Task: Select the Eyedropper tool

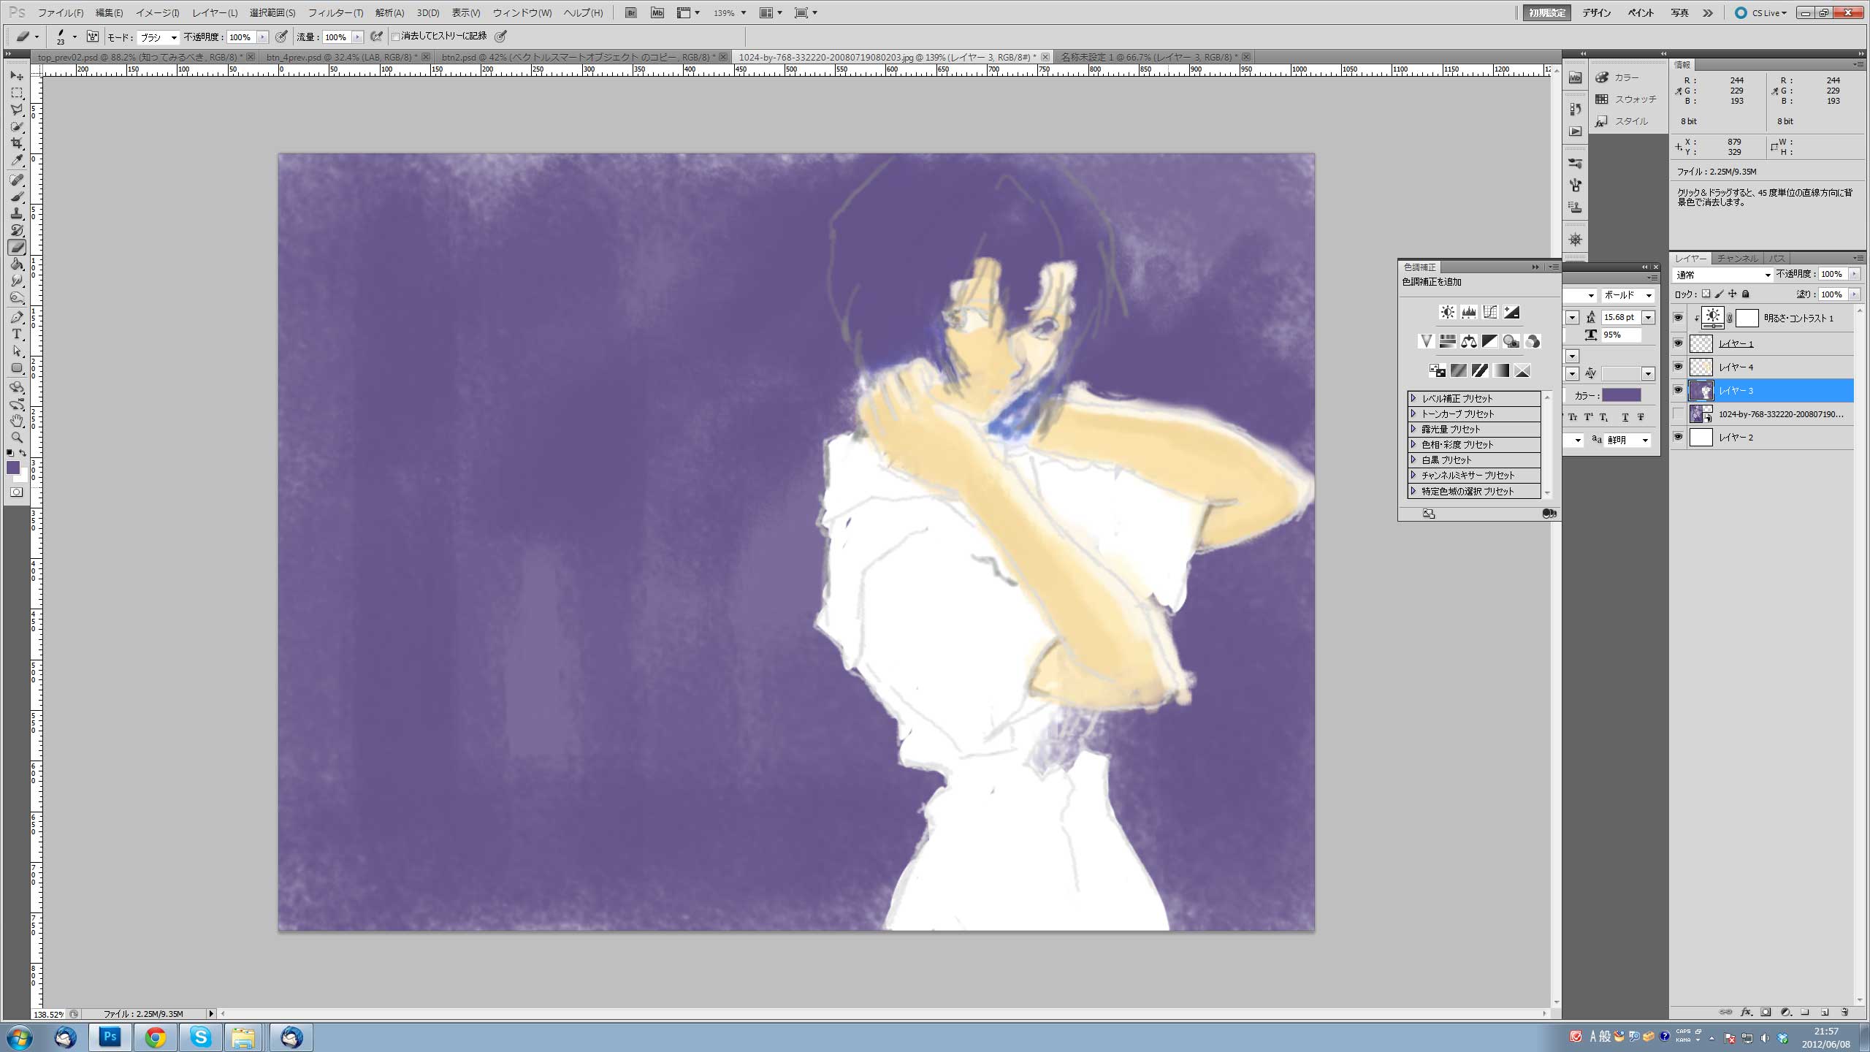Action: point(17,161)
